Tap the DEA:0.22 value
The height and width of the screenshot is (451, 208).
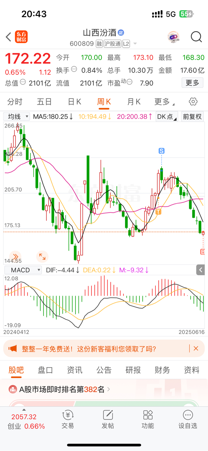click(x=99, y=270)
